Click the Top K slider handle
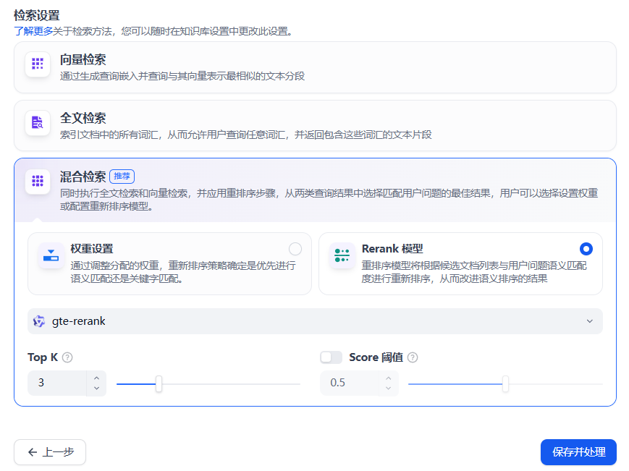The height and width of the screenshot is (471, 629). pyautogui.click(x=159, y=384)
